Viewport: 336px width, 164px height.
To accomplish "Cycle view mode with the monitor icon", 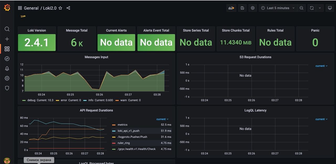I will (330, 8).
